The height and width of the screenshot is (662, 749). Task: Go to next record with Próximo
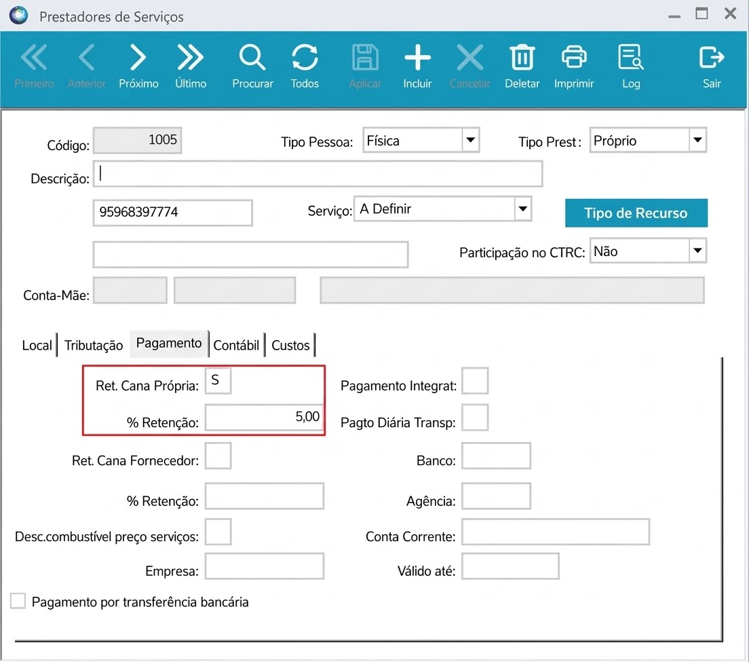coord(138,66)
